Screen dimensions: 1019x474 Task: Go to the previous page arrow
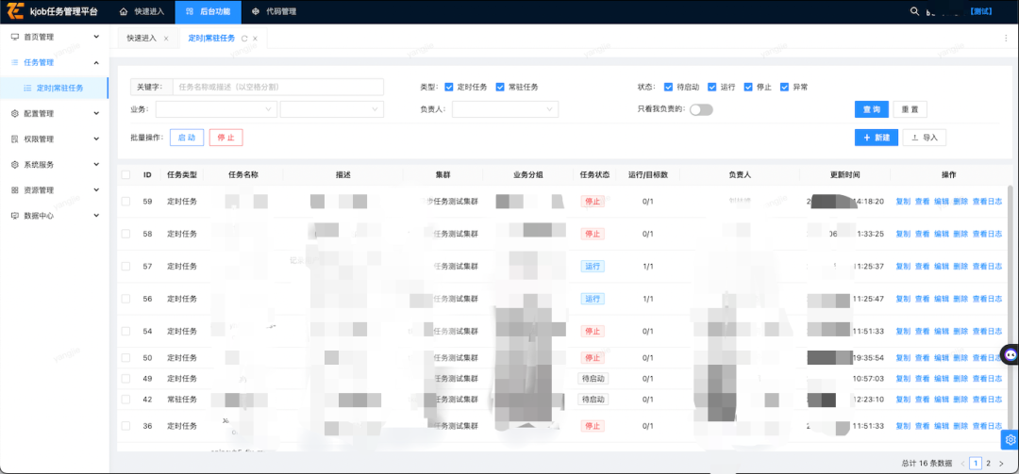pyautogui.click(x=962, y=463)
